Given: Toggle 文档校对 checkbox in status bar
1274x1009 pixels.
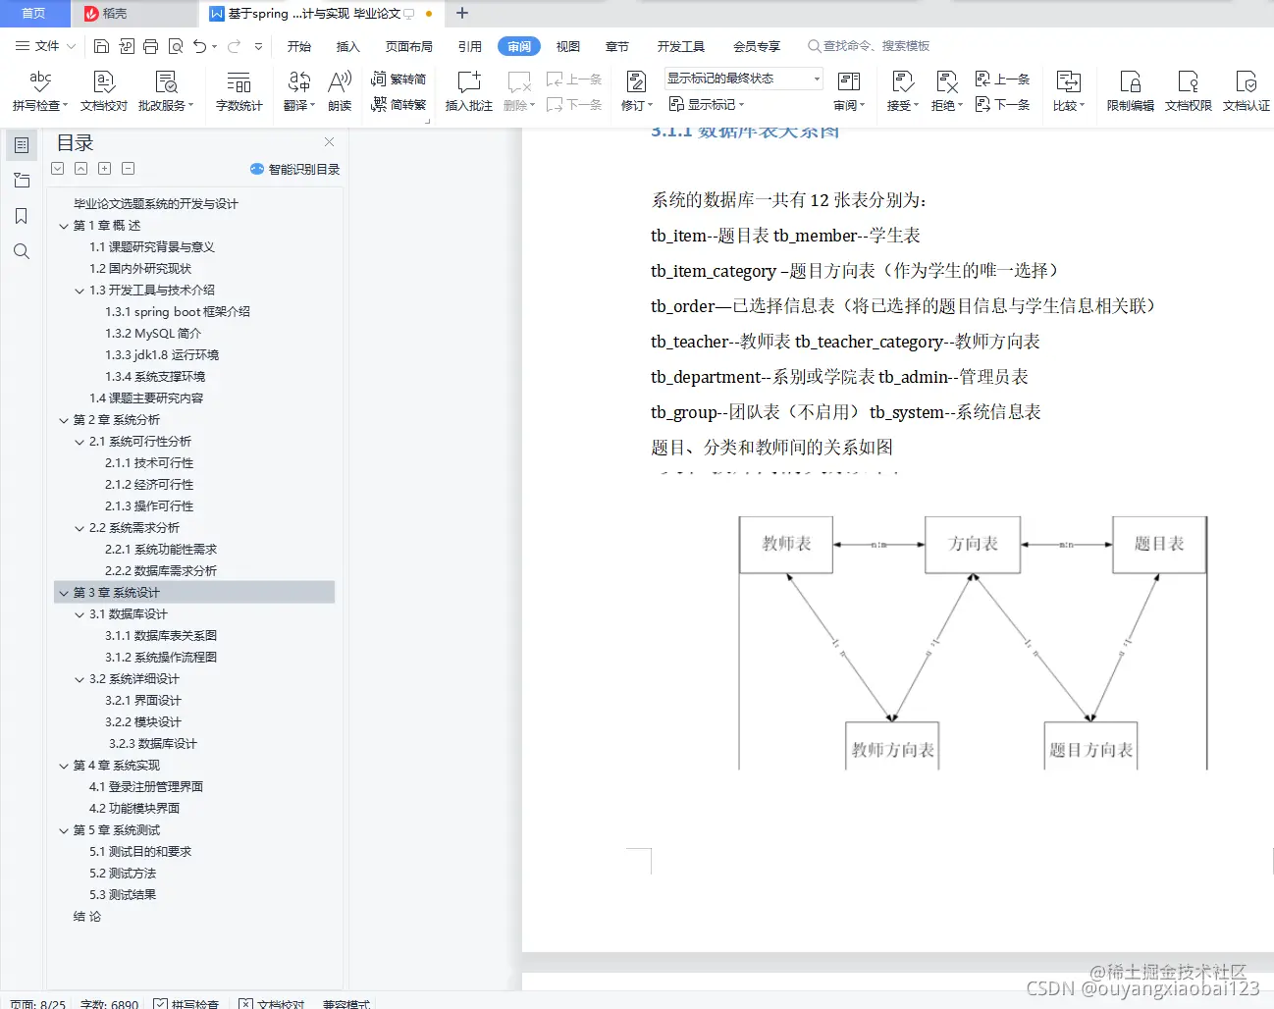Looking at the screenshot, I should point(244,1003).
